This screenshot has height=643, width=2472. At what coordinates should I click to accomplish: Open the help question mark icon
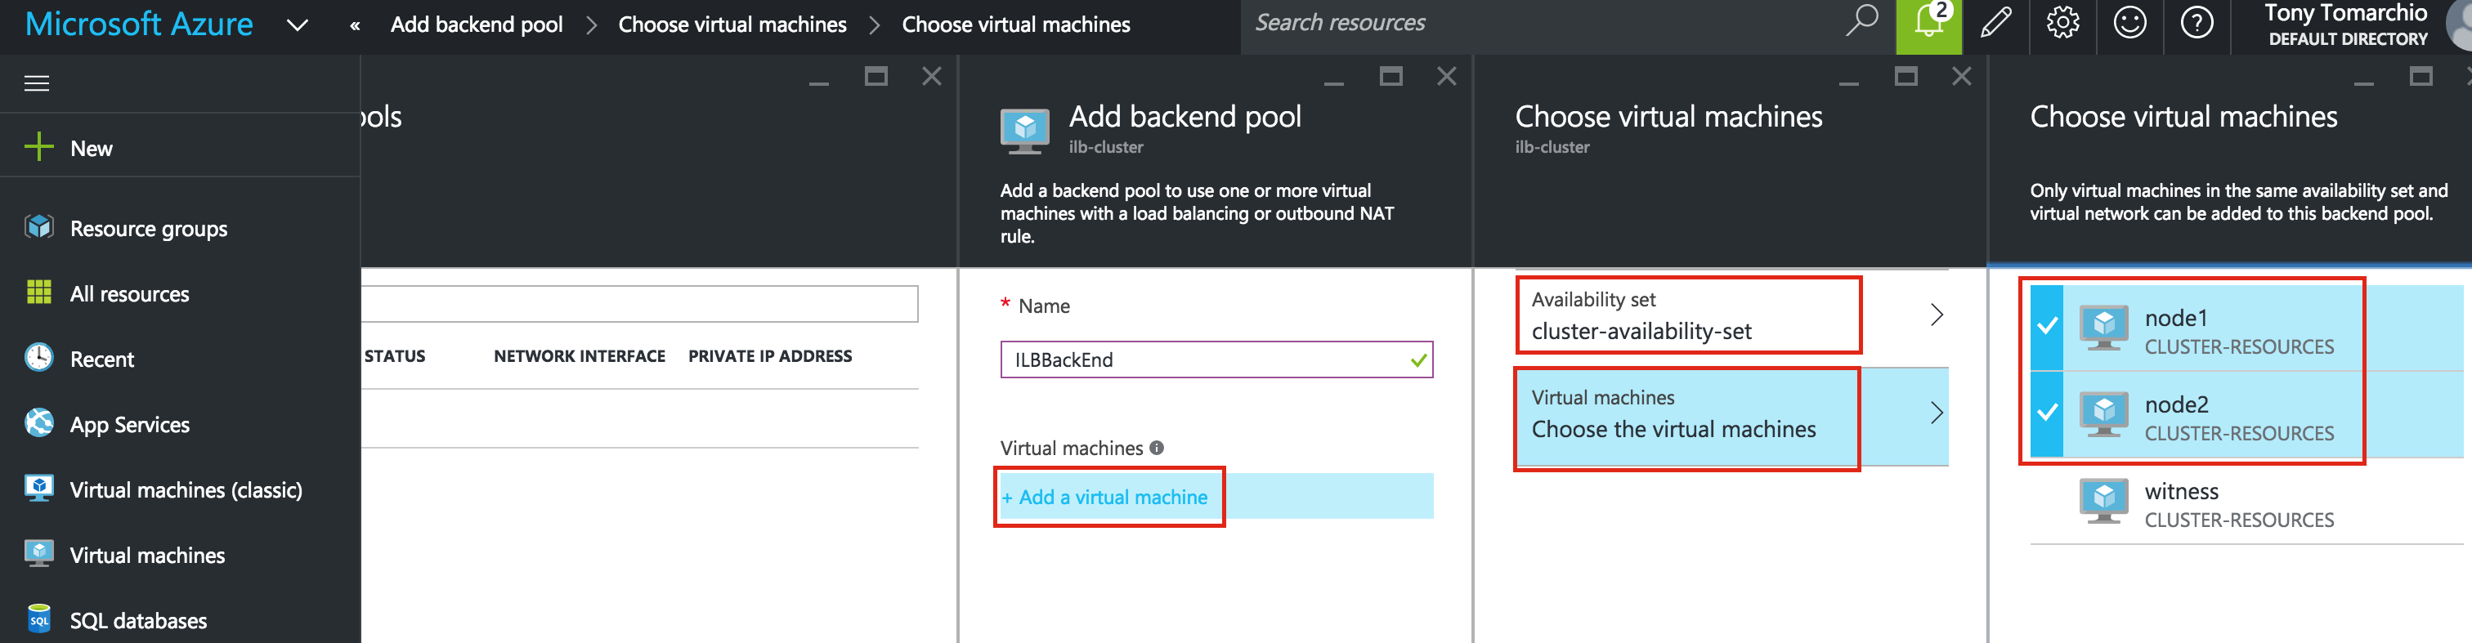tap(2197, 23)
